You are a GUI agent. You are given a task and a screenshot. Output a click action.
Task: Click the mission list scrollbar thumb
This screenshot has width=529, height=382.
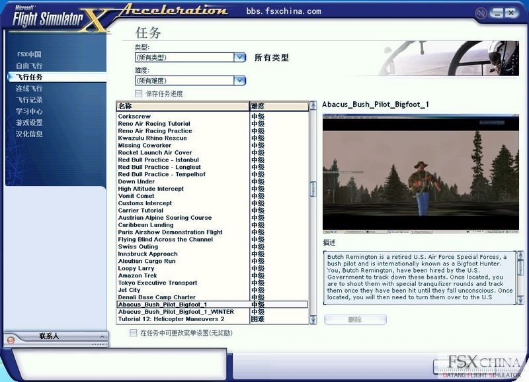click(x=313, y=189)
